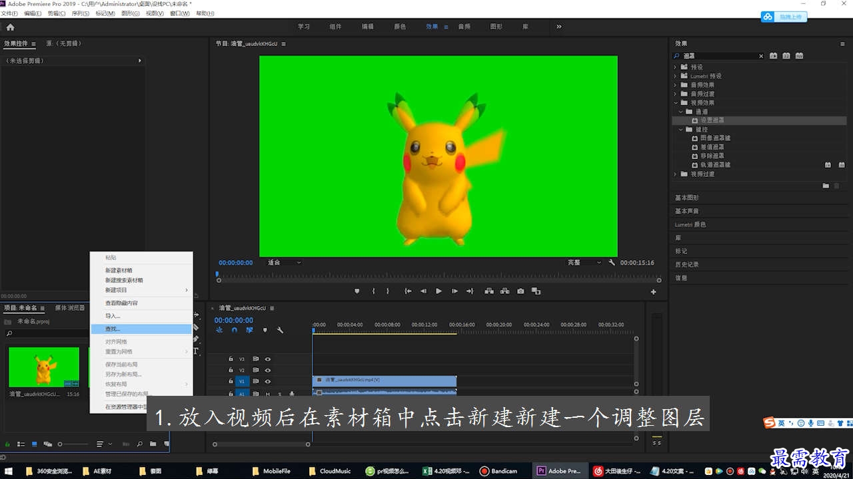
Task: Select the 轨道遮罩键 effect
Action: pos(715,165)
